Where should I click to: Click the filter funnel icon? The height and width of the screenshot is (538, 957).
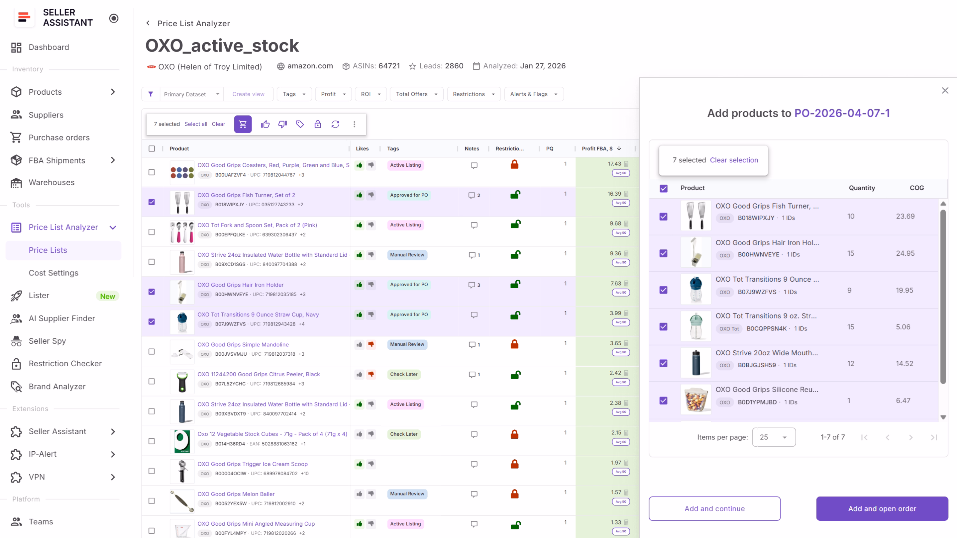pos(151,94)
